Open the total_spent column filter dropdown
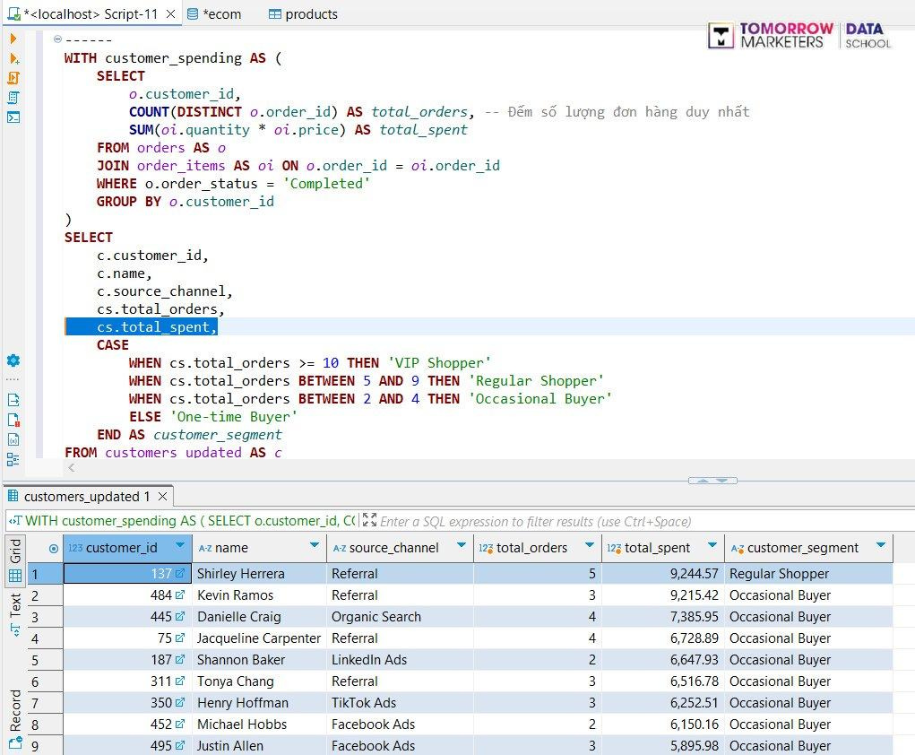 click(712, 545)
